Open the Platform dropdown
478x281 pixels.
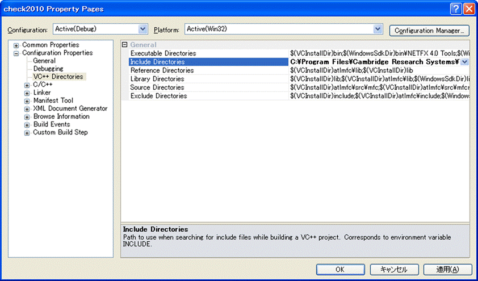point(378,29)
